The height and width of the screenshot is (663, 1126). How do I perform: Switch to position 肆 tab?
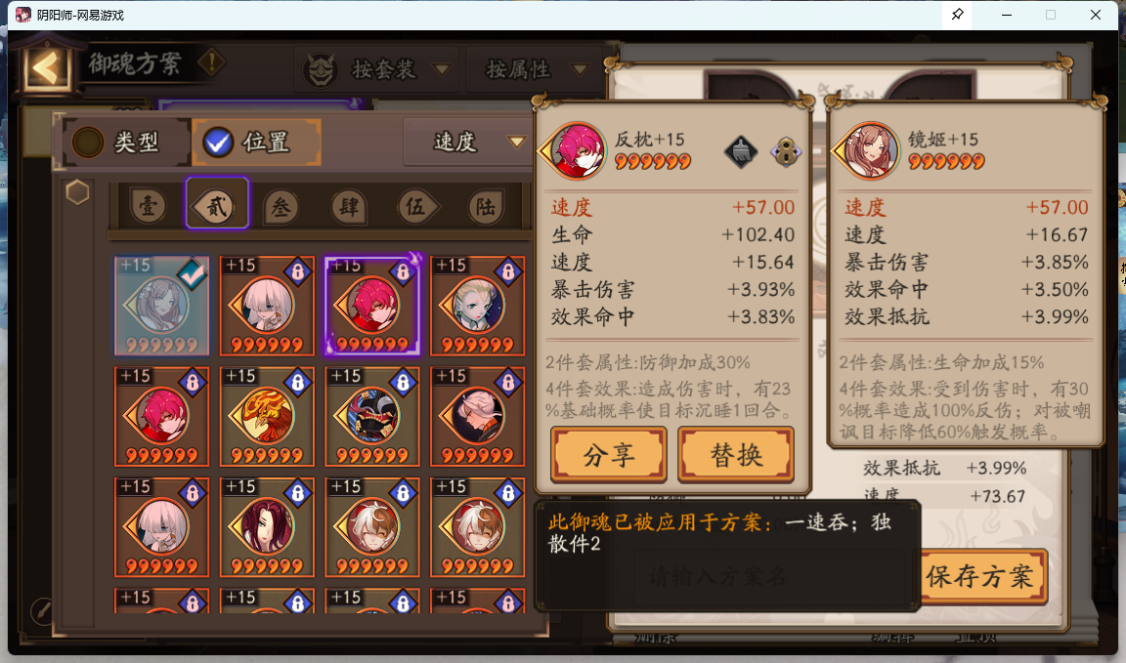click(349, 207)
